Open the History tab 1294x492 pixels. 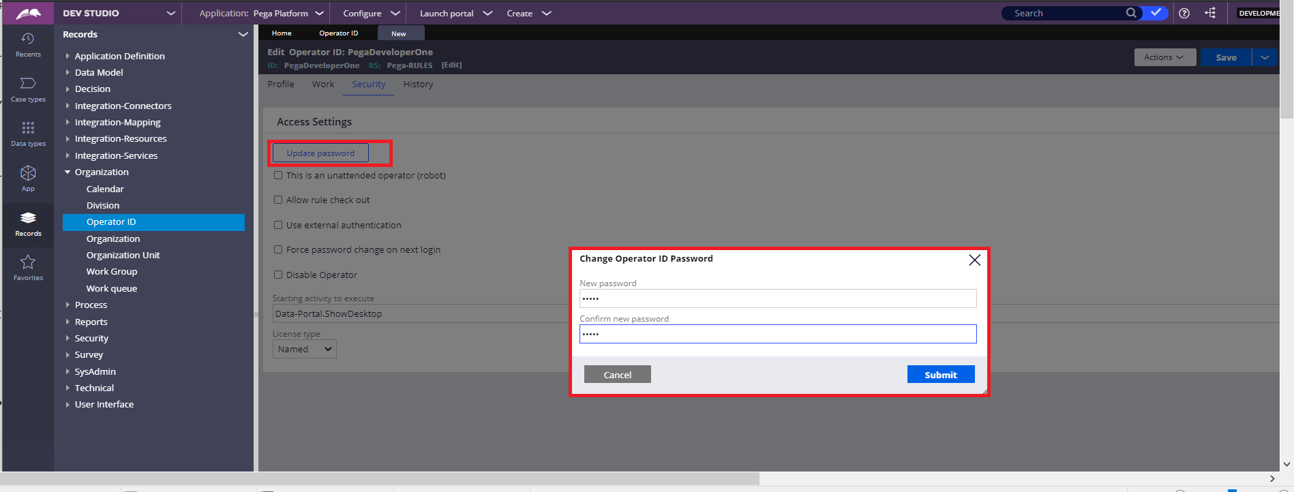coord(418,84)
